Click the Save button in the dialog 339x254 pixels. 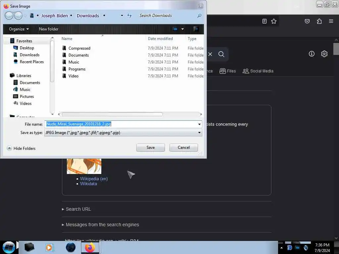(x=151, y=148)
